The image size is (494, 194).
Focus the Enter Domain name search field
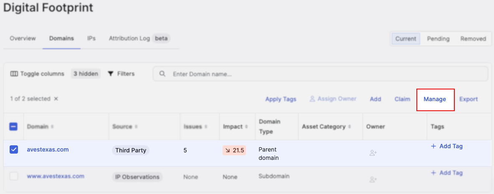pos(320,74)
